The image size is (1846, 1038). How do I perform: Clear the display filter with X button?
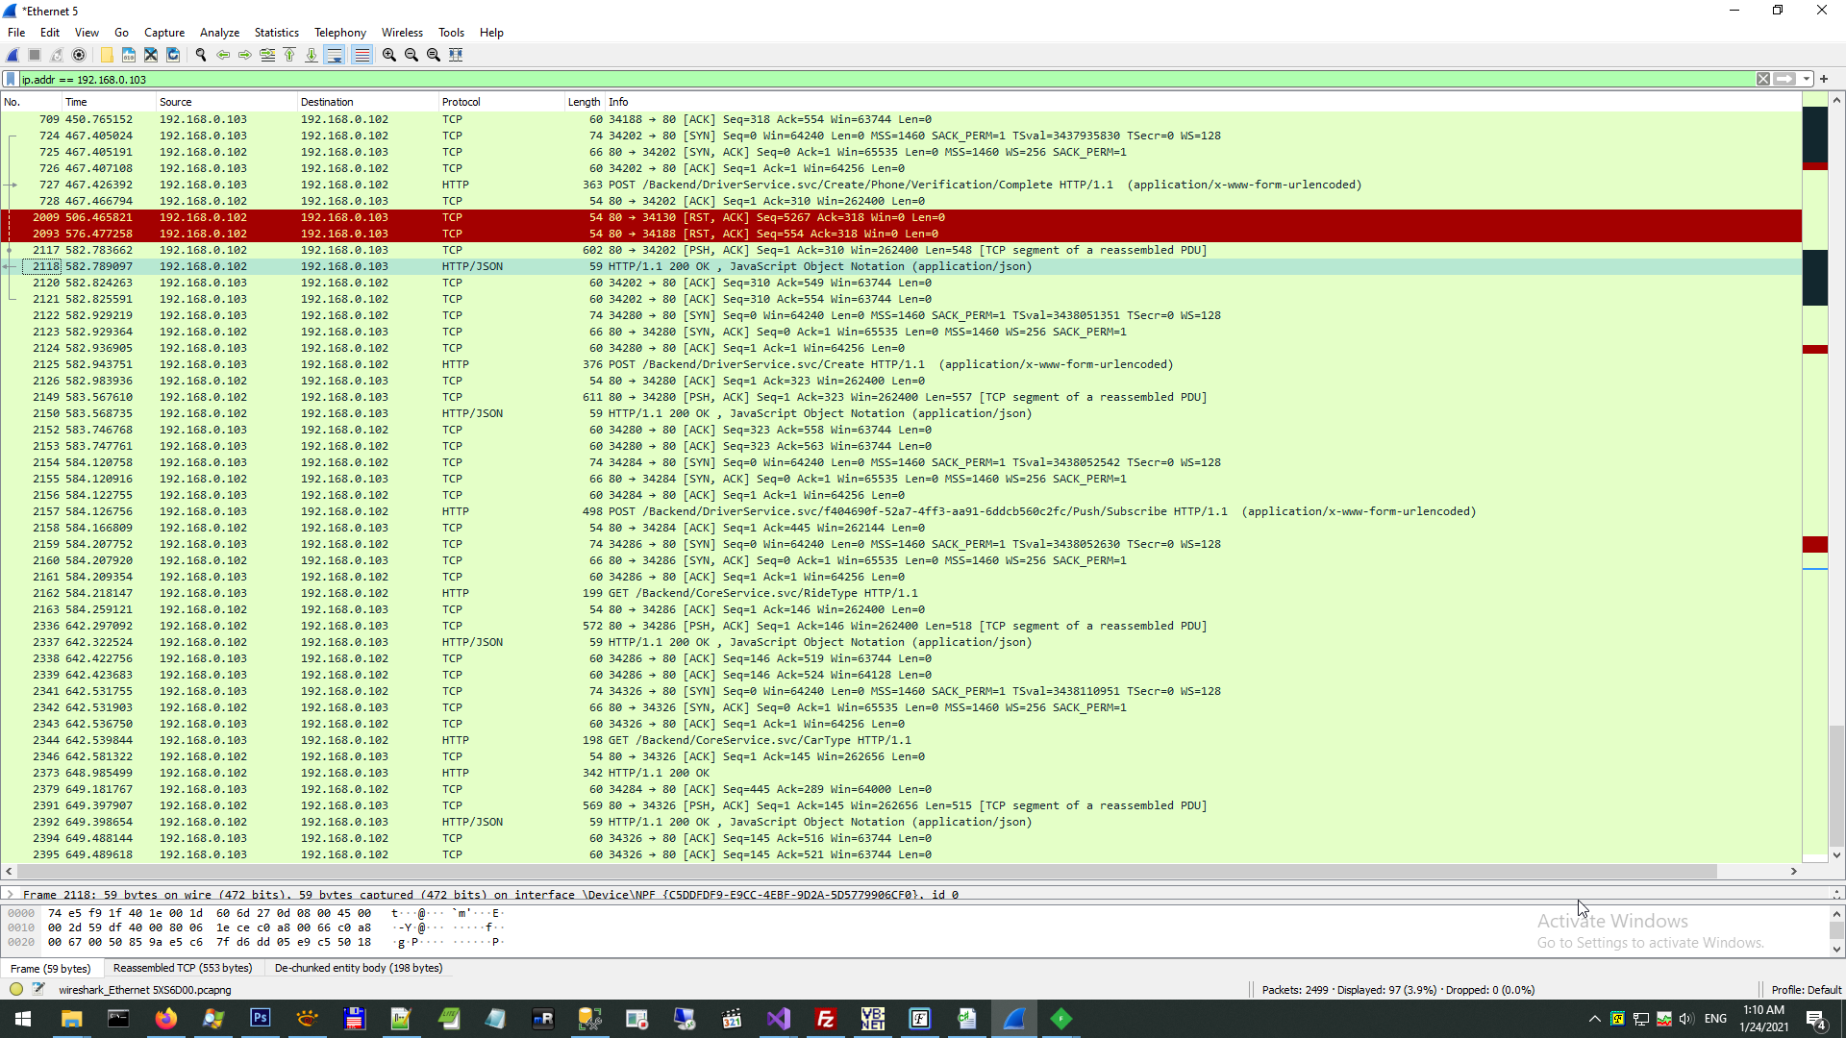tap(1763, 80)
